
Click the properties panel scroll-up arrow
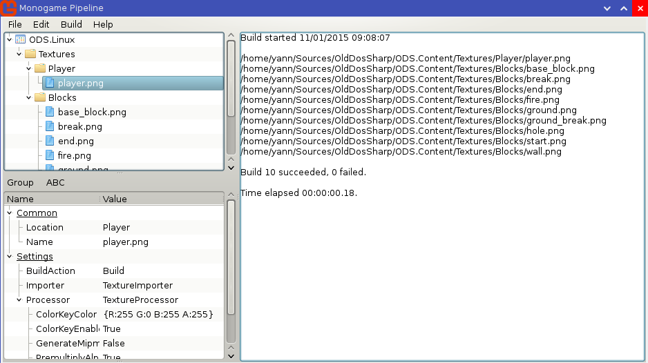231,195
